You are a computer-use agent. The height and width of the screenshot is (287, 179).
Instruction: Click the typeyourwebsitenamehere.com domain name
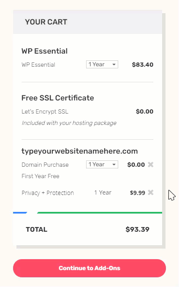point(80,152)
